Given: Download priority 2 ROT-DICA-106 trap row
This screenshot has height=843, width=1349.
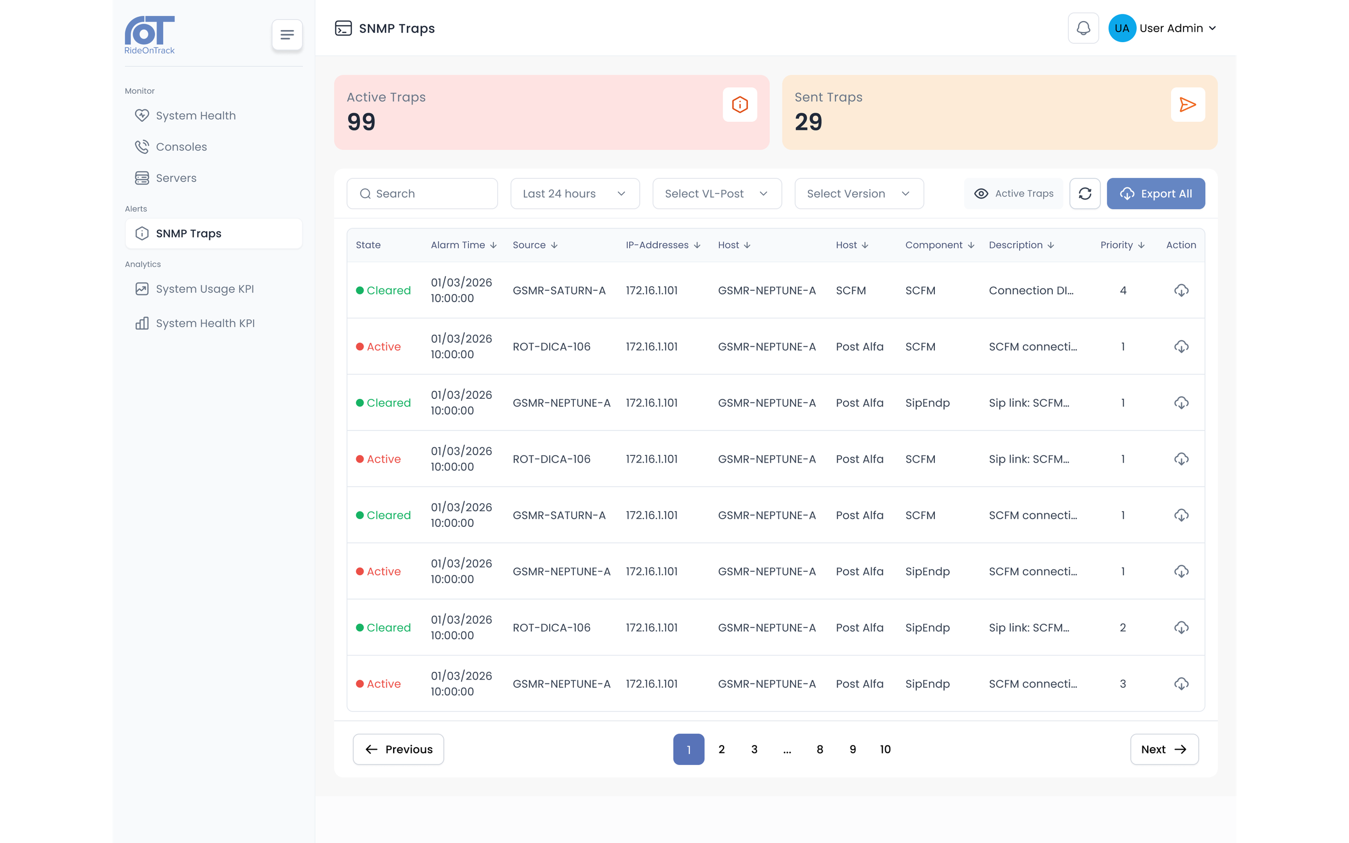Looking at the screenshot, I should coord(1181,628).
